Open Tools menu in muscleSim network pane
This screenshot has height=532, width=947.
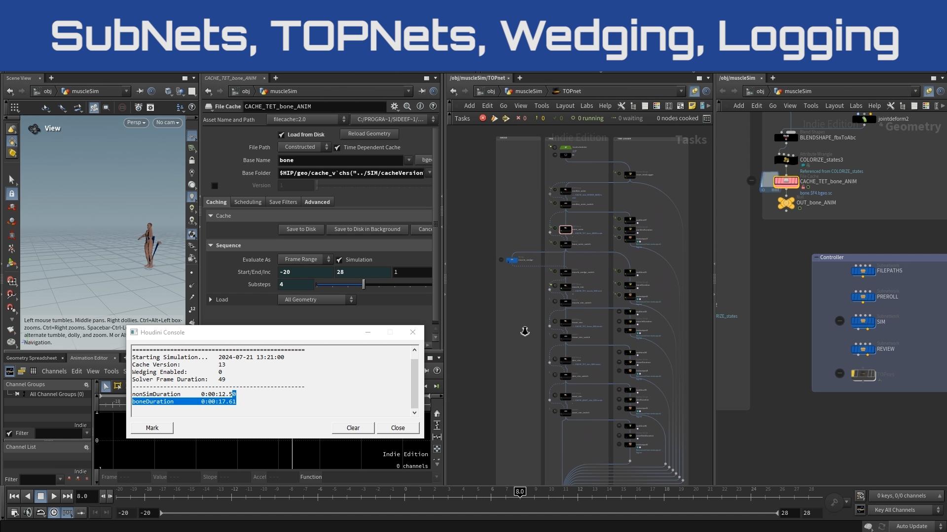point(810,106)
